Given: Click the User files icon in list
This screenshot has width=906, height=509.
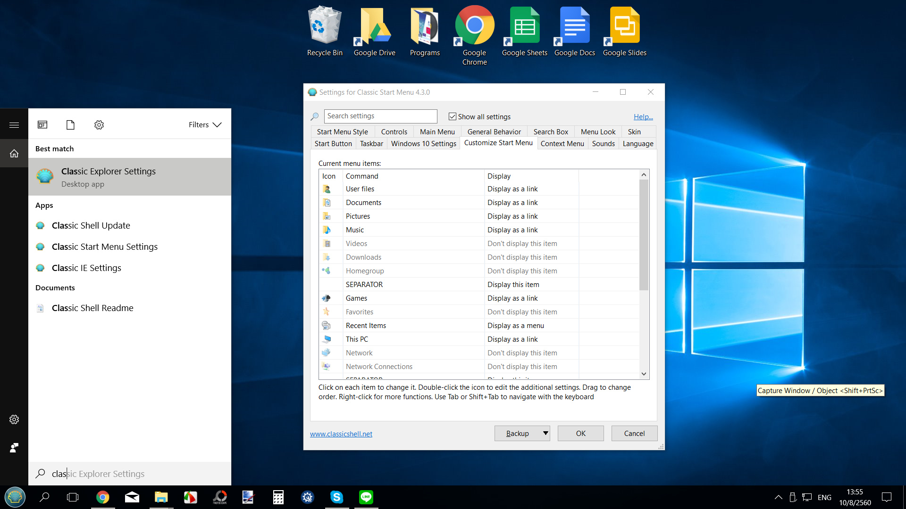Looking at the screenshot, I should [327, 189].
